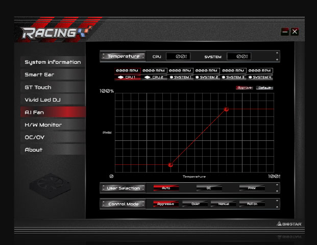Go to GT Touch menu
Screen dimensions: 317x245
tap(53, 87)
